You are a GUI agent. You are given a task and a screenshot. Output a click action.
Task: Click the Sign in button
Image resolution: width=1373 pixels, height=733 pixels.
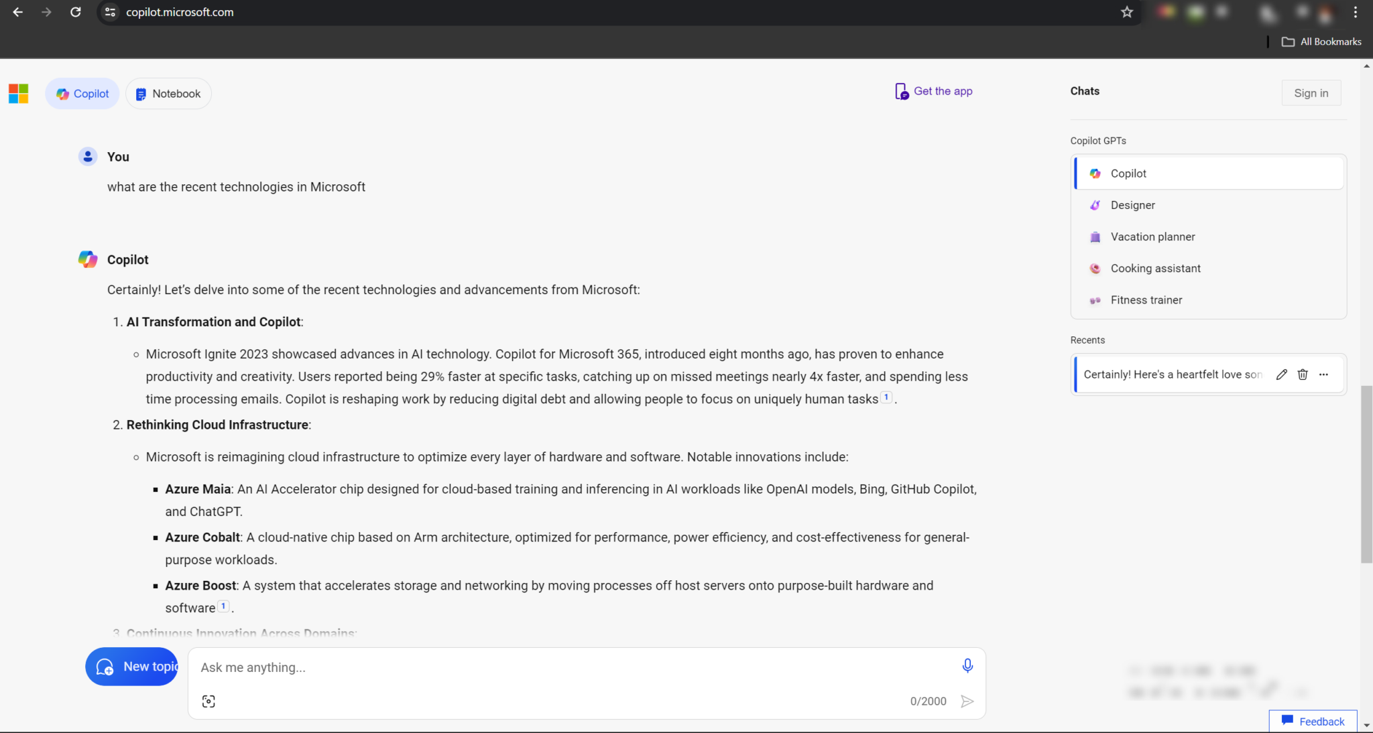click(1311, 92)
